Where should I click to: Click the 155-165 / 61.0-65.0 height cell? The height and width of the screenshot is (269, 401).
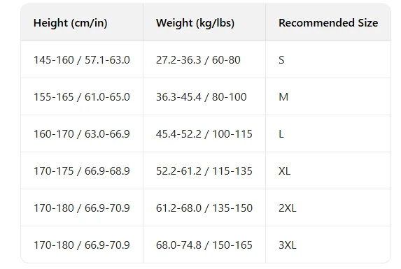point(82,96)
